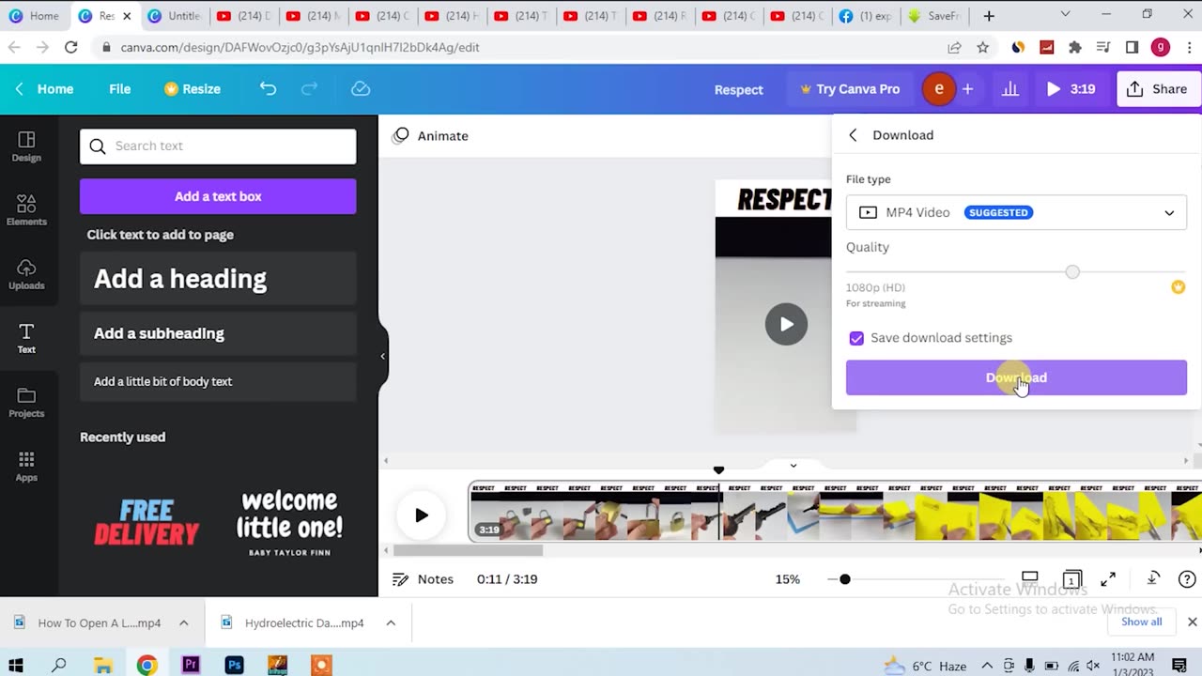1202x676 pixels.
Task: Expand options for How To Open download
Action: point(184,622)
